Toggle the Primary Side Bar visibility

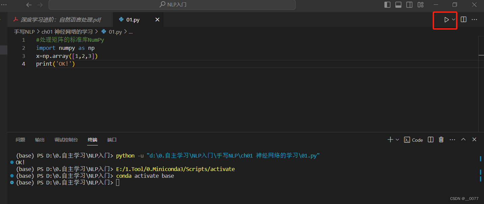point(387,4)
